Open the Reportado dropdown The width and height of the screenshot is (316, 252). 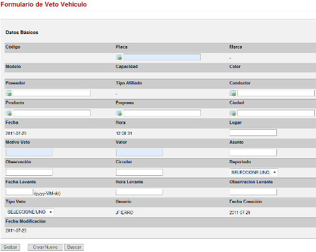pos(254,173)
